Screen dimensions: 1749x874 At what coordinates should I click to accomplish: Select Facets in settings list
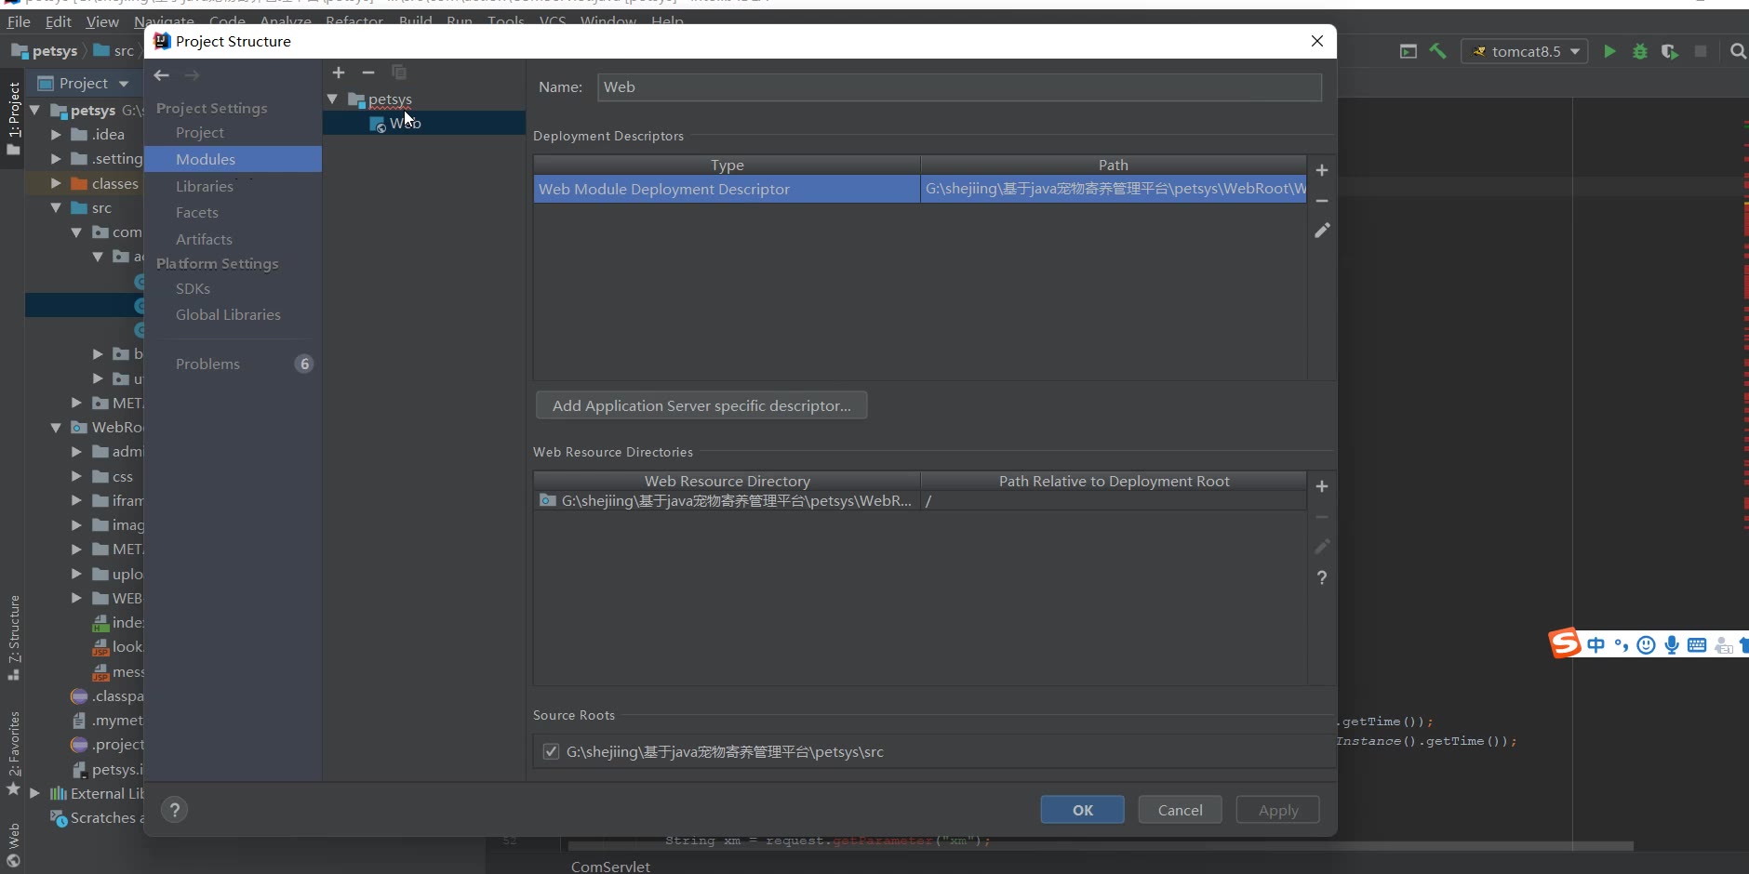197,213
